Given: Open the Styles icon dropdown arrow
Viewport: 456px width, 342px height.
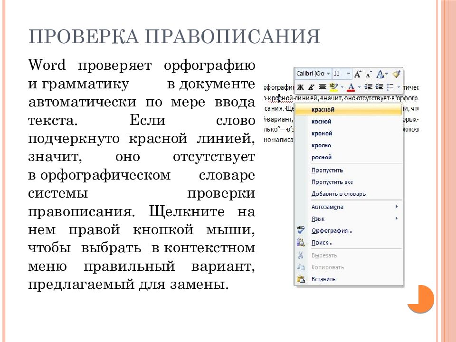Looking at the screenshot, I should point(387,74).
